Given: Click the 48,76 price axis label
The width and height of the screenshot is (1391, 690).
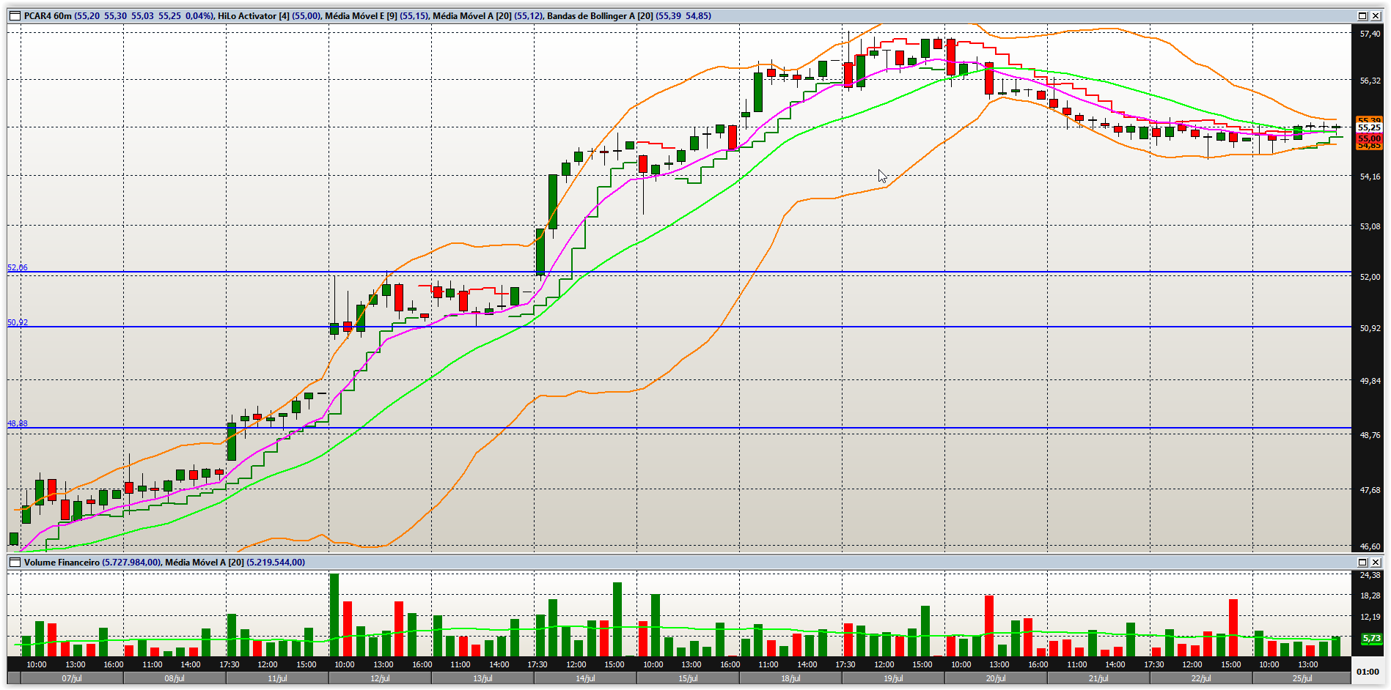Looking at the screenshot, I should (x=1370, y=435).
